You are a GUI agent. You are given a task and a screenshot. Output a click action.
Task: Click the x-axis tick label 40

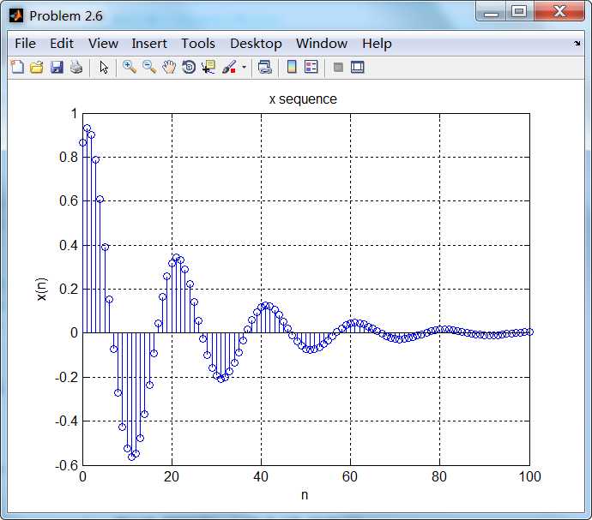261,476
